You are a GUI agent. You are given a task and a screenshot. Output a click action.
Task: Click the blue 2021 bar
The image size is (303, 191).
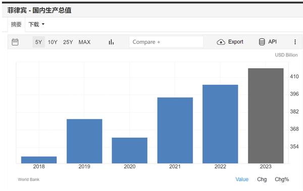coord(175,131)
